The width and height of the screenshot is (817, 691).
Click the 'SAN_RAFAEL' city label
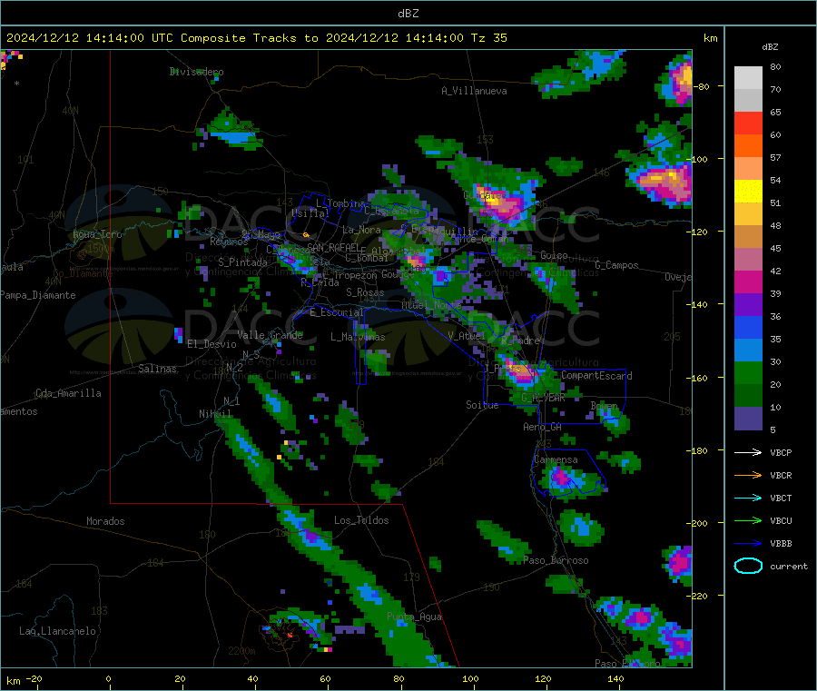coord(333,248)
